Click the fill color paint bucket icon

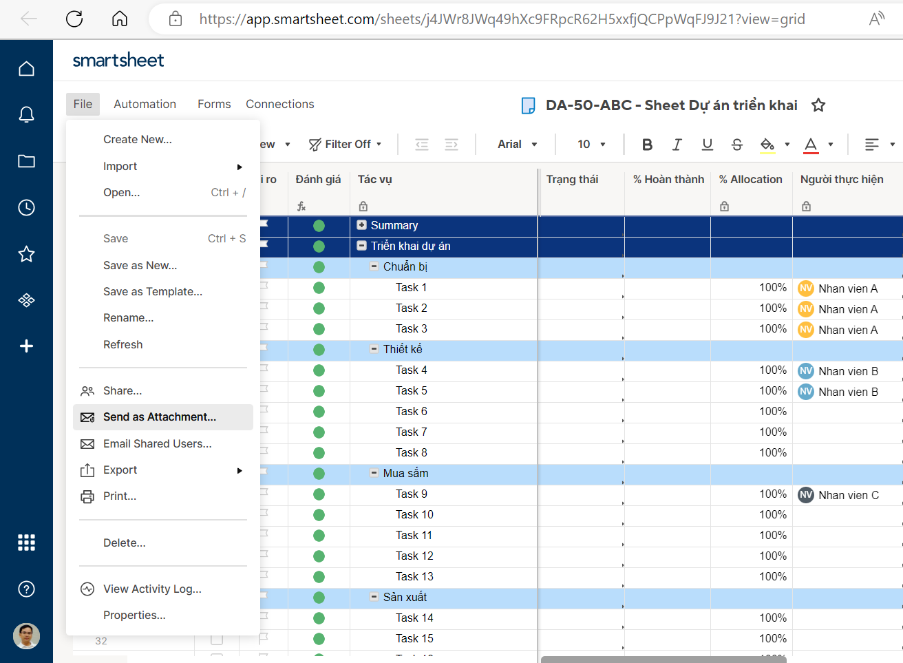pyautogui.click(x=768, y=145)
